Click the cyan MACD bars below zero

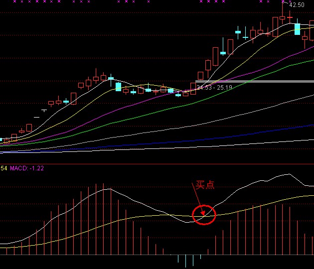click(185, 260)
